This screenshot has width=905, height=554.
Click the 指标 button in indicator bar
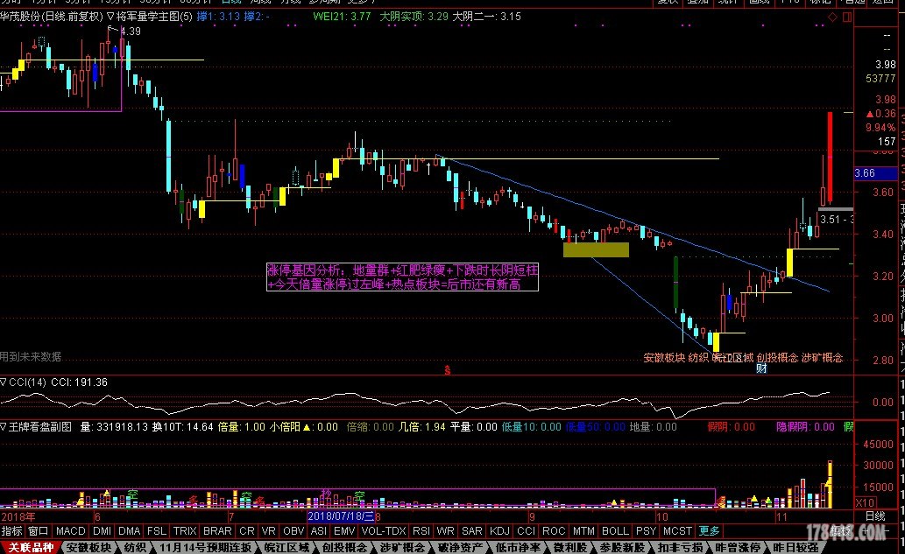click(11, 531)
